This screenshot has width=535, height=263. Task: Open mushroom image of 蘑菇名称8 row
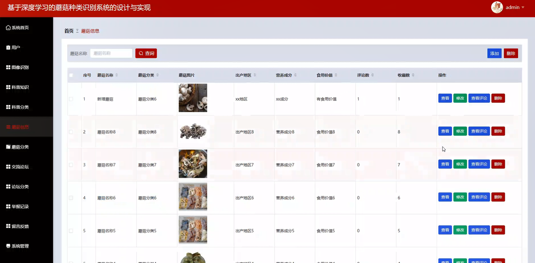193,131
